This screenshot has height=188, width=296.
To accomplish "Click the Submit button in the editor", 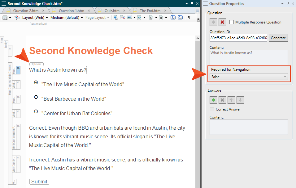I will click(x=39, y=182).
